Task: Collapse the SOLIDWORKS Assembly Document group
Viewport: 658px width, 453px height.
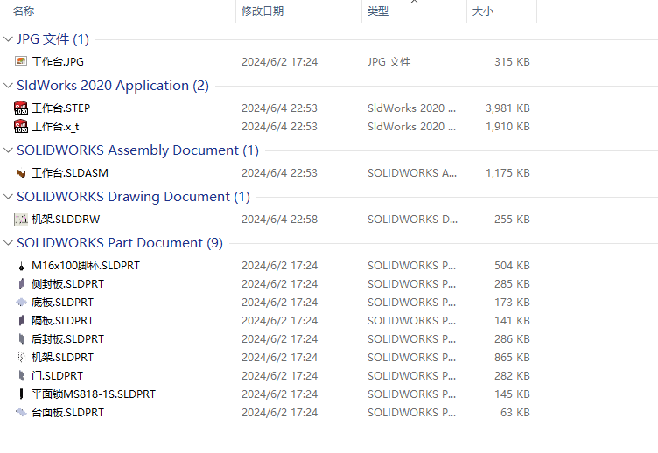Action: click(8, 150)
